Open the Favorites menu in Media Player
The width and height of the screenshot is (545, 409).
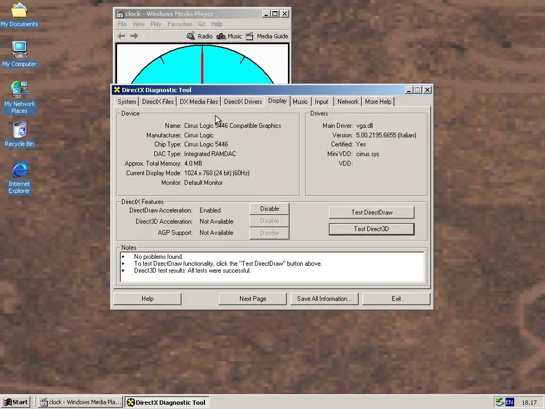coord(179,24)
